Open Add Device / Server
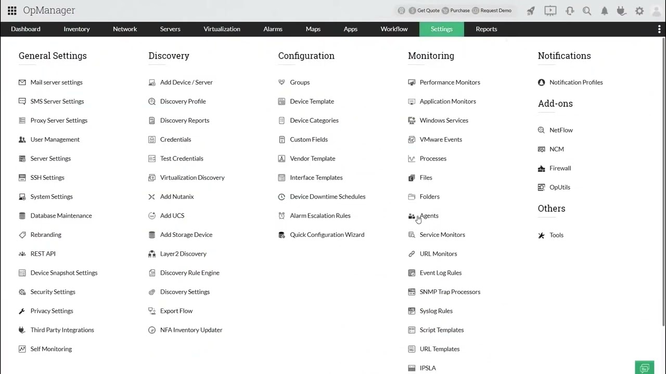666x374 pixels. click(x=186, y=82)
